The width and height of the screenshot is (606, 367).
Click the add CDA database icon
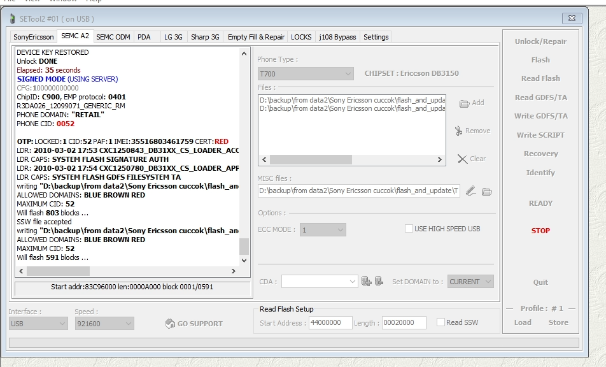pos(366,281)
